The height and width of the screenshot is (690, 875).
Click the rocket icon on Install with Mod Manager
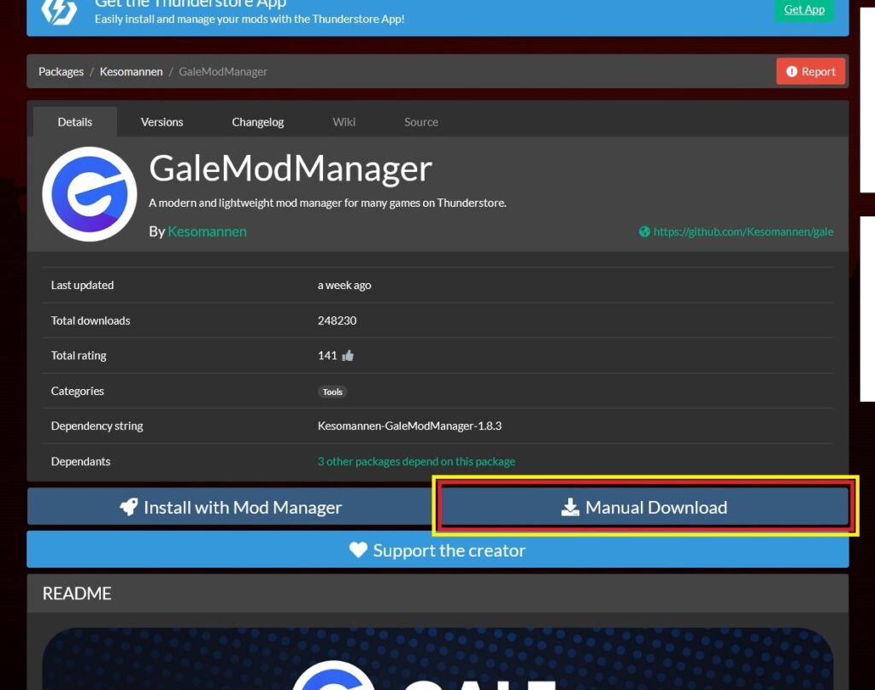128,506
